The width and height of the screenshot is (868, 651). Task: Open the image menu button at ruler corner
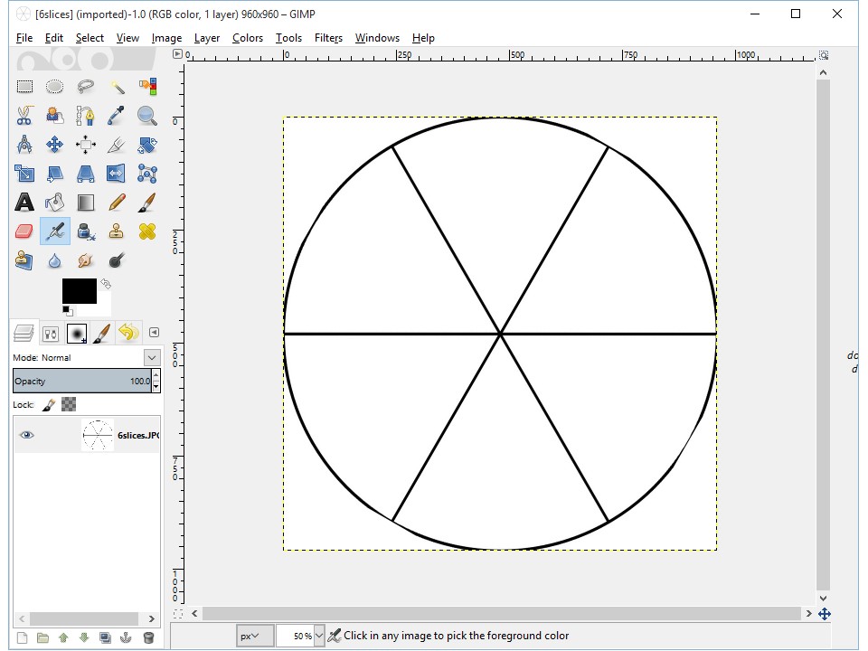177,53
